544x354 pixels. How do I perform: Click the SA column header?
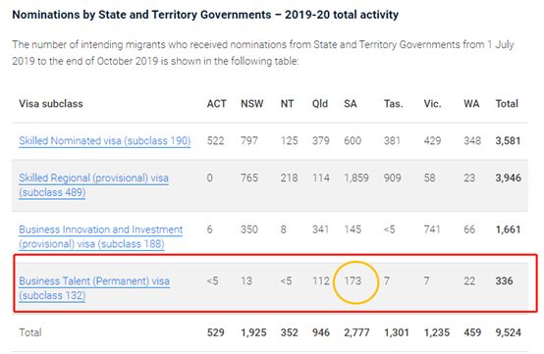[351, 104]
